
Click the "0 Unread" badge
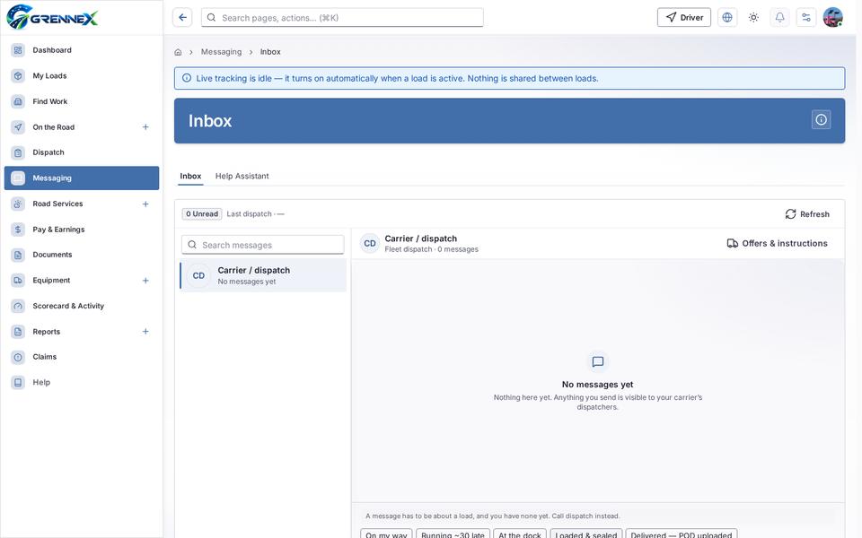(x=202, y=214)
